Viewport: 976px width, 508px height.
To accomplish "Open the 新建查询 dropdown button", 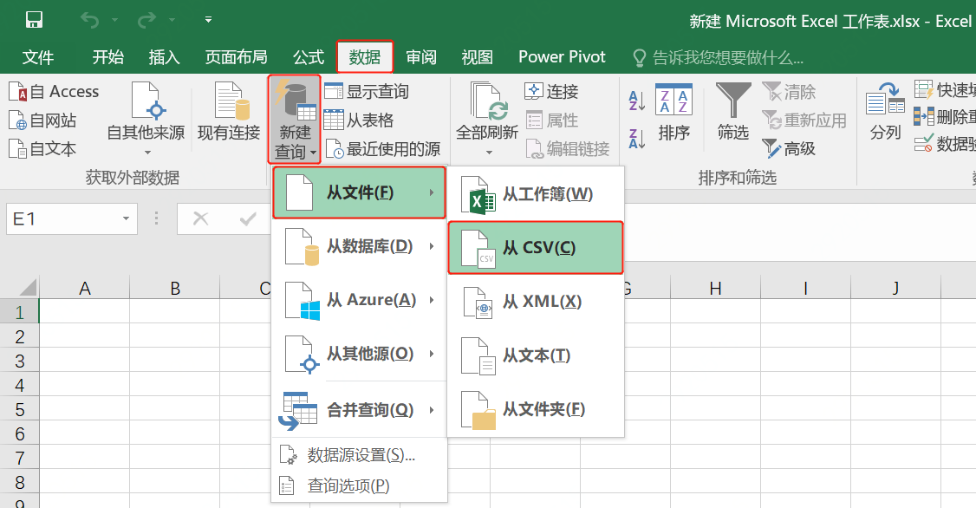I will (x=295, y=120).
